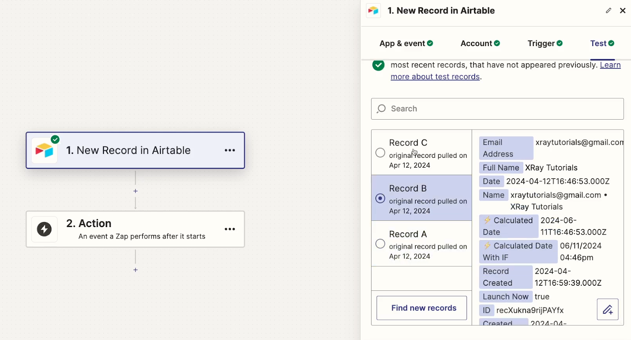Click the Date field label
Viewport: 631px width, 340px height.
coord(491,181)
